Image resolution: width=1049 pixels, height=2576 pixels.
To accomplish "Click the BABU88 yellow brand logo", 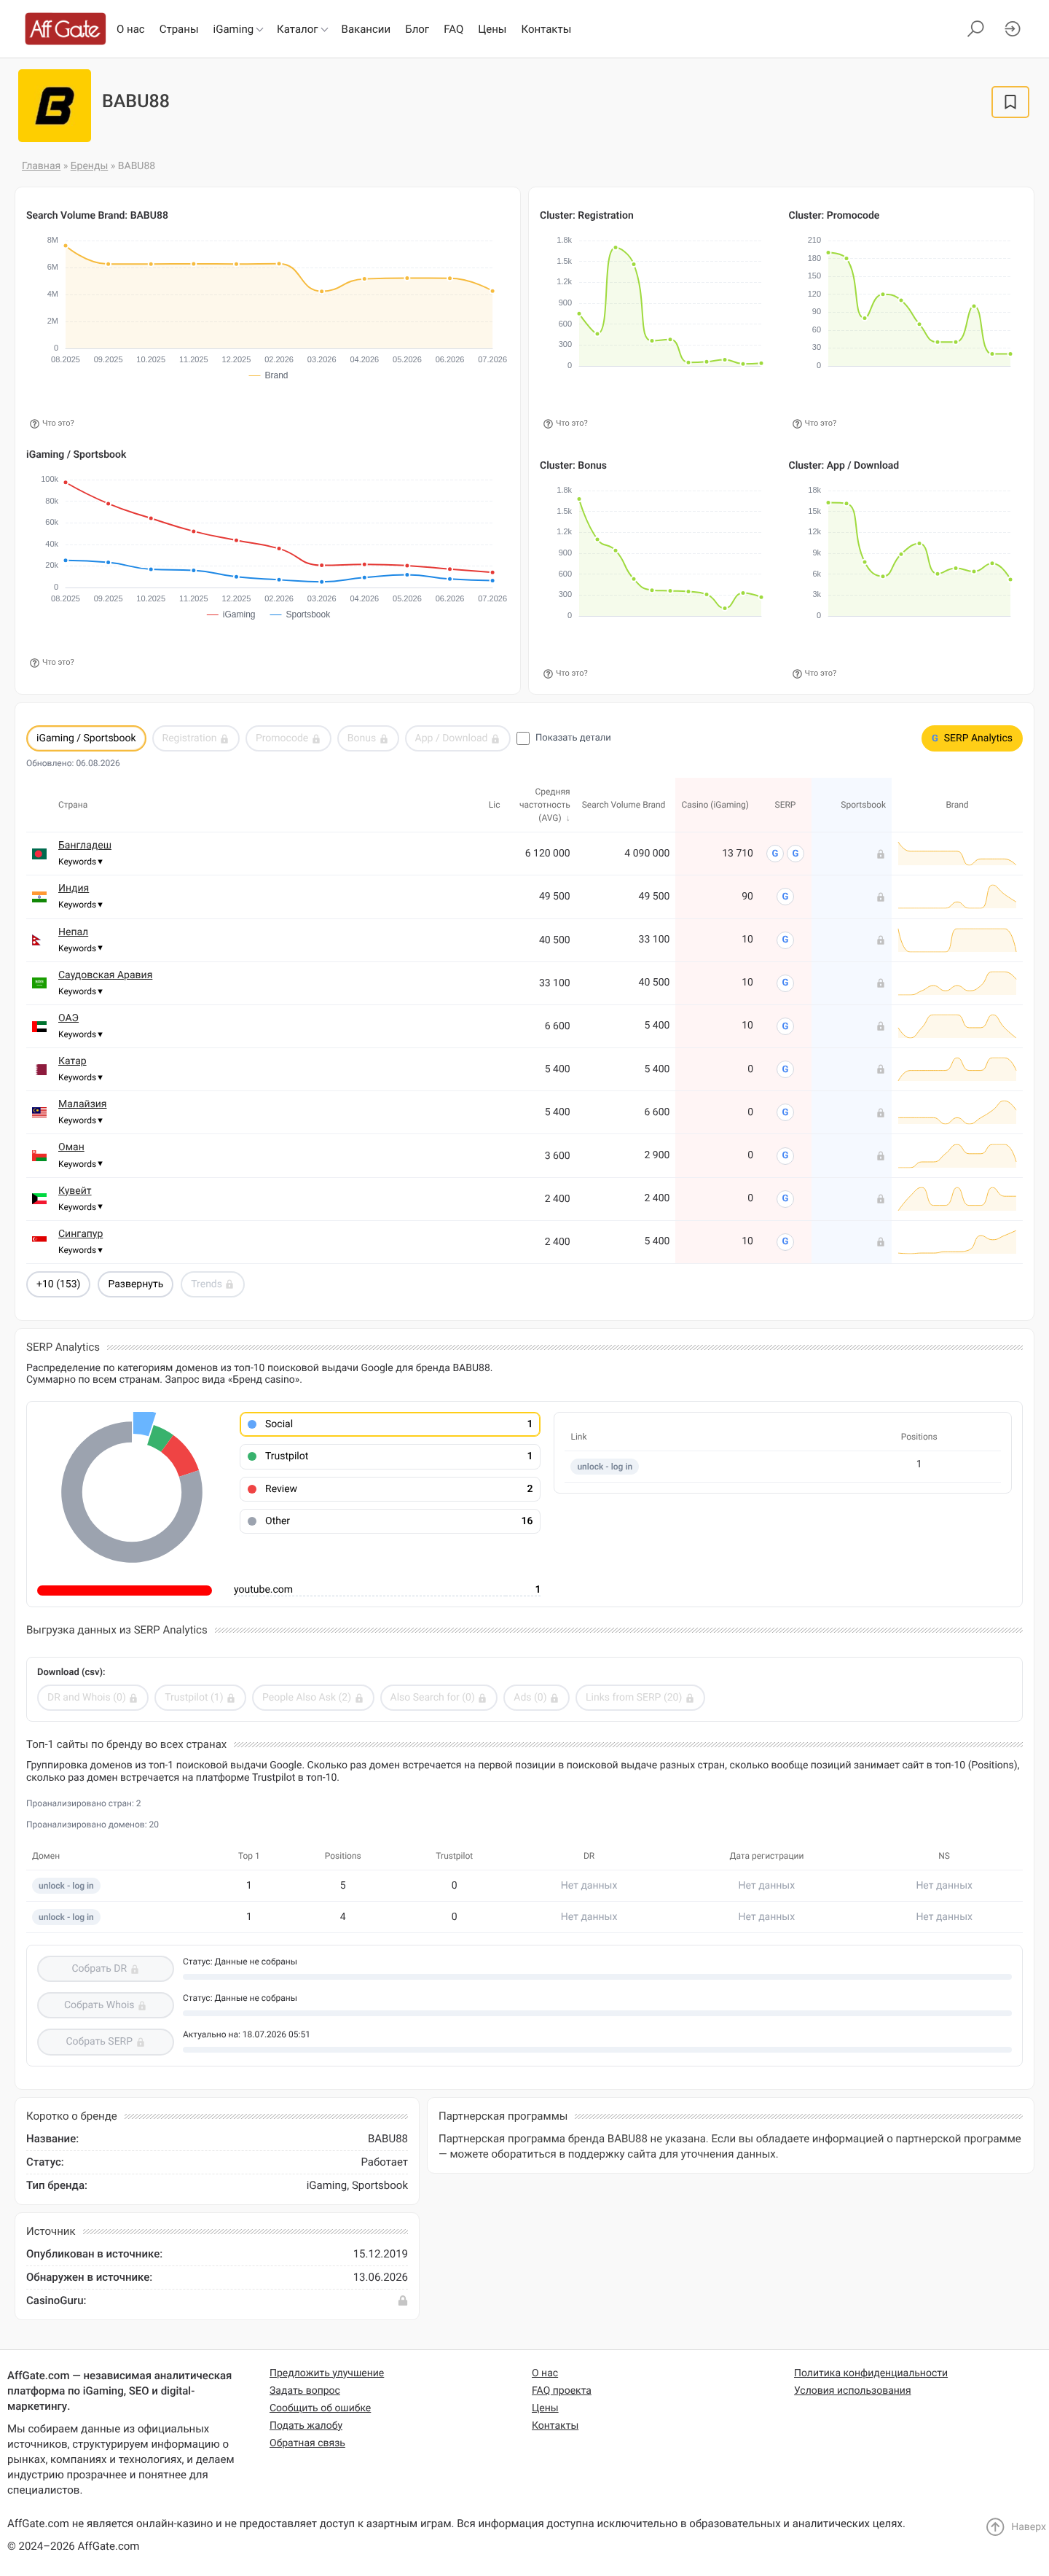I will pyautogui.click(x=55, y=106).
